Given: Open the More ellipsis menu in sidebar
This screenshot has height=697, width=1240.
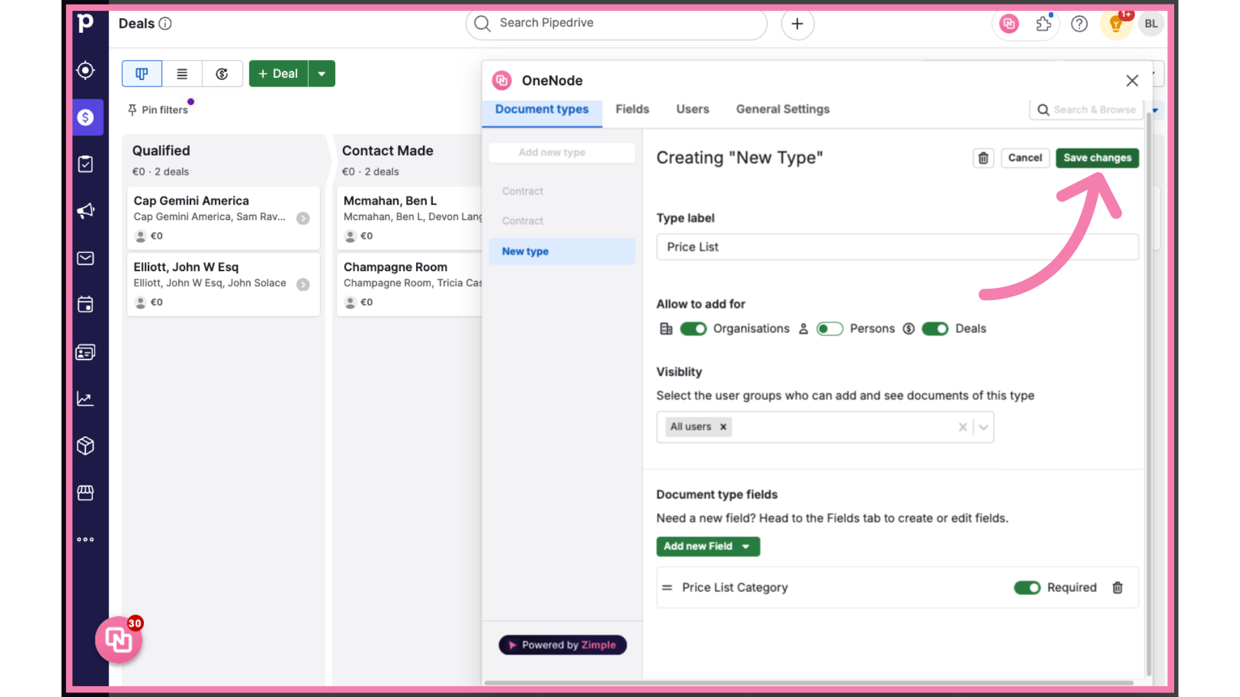Looking at the screenshot, I should tap(85, 540).
